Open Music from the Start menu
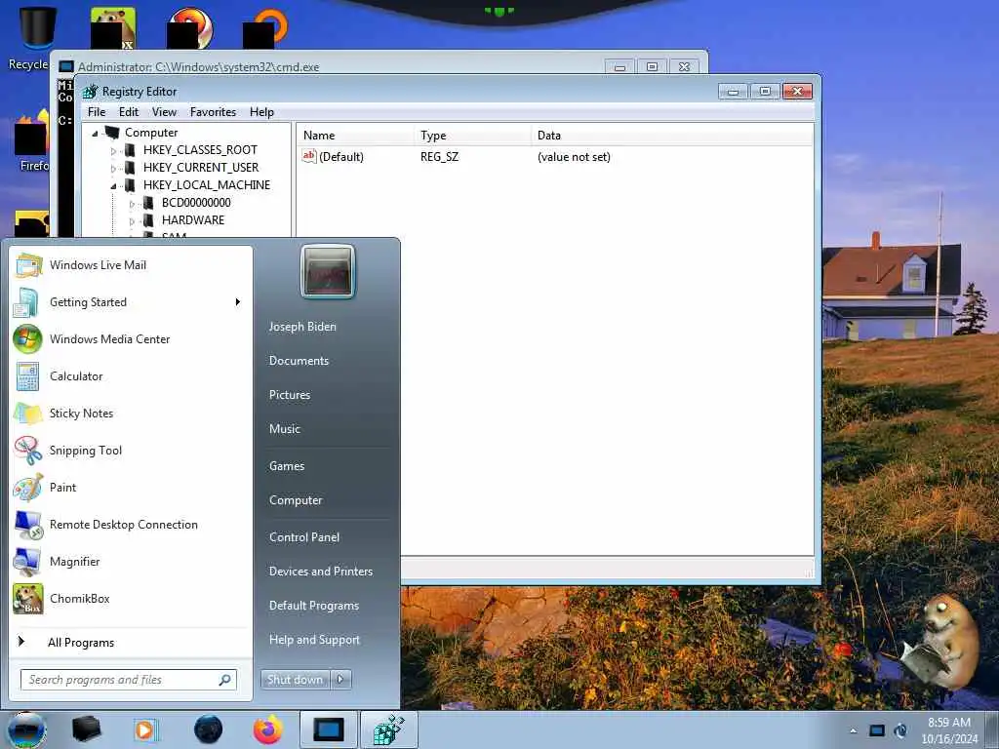Screen dimensions: 999x749 (x=284, y=429)
